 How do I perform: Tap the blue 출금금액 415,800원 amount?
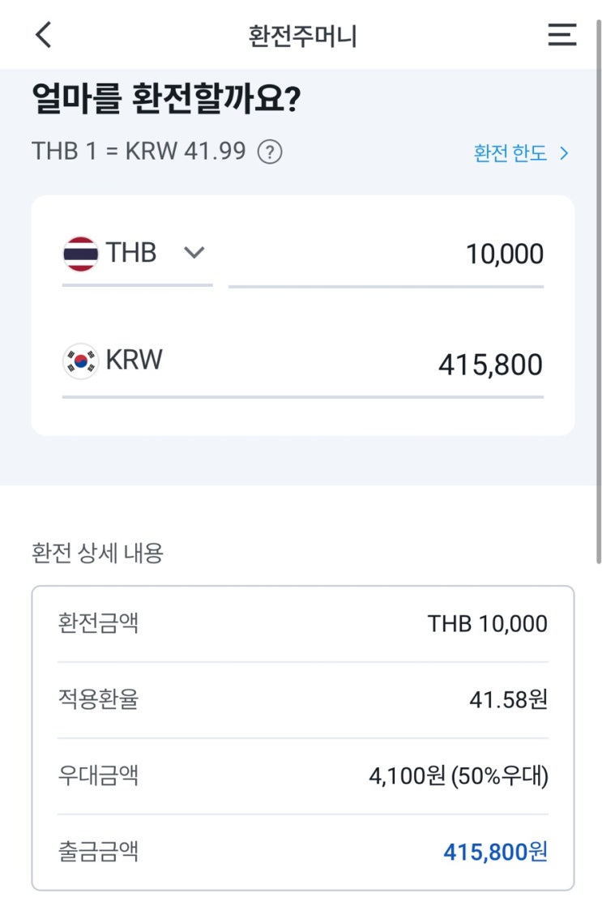[x=495, y=852]
